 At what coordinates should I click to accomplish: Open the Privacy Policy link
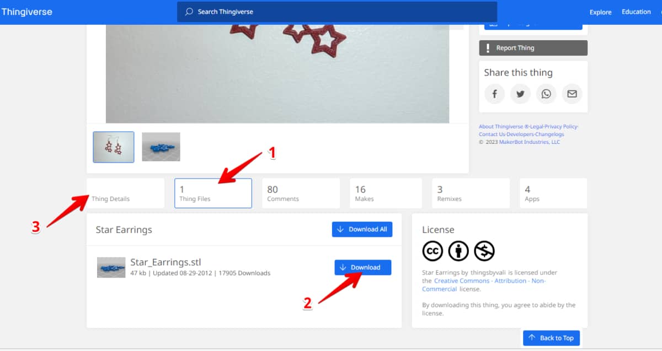[x=560, y=127]
